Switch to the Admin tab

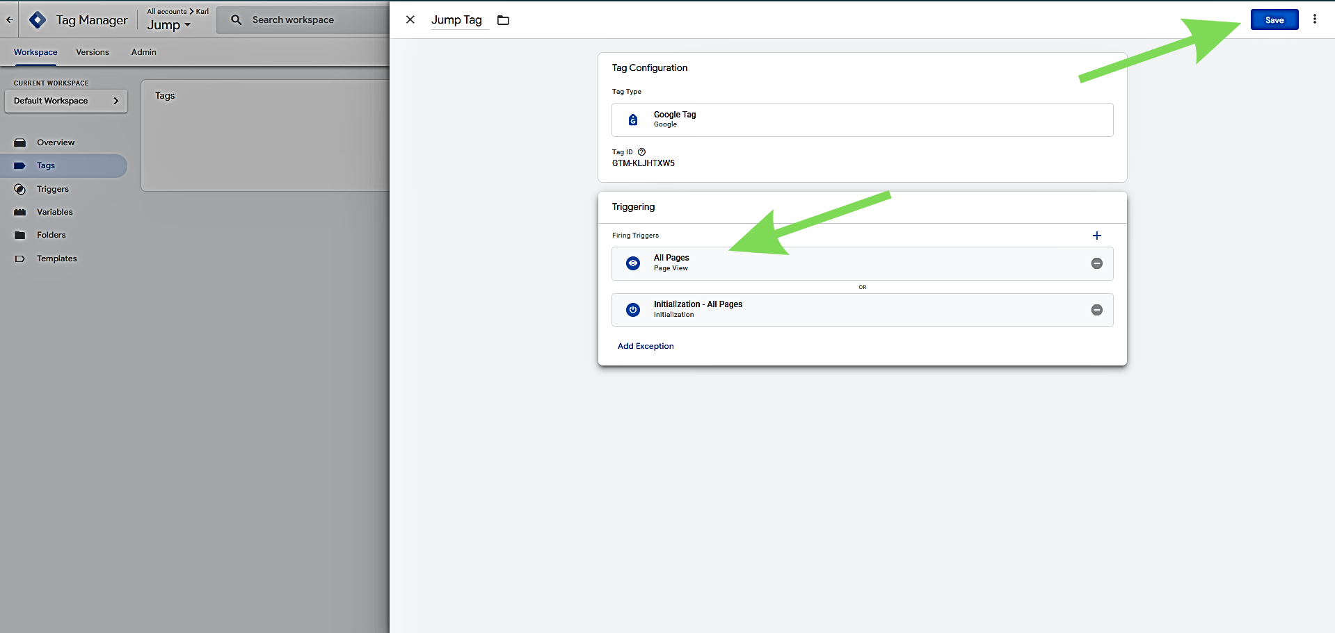pyautogui.click(x=143, y=52)
